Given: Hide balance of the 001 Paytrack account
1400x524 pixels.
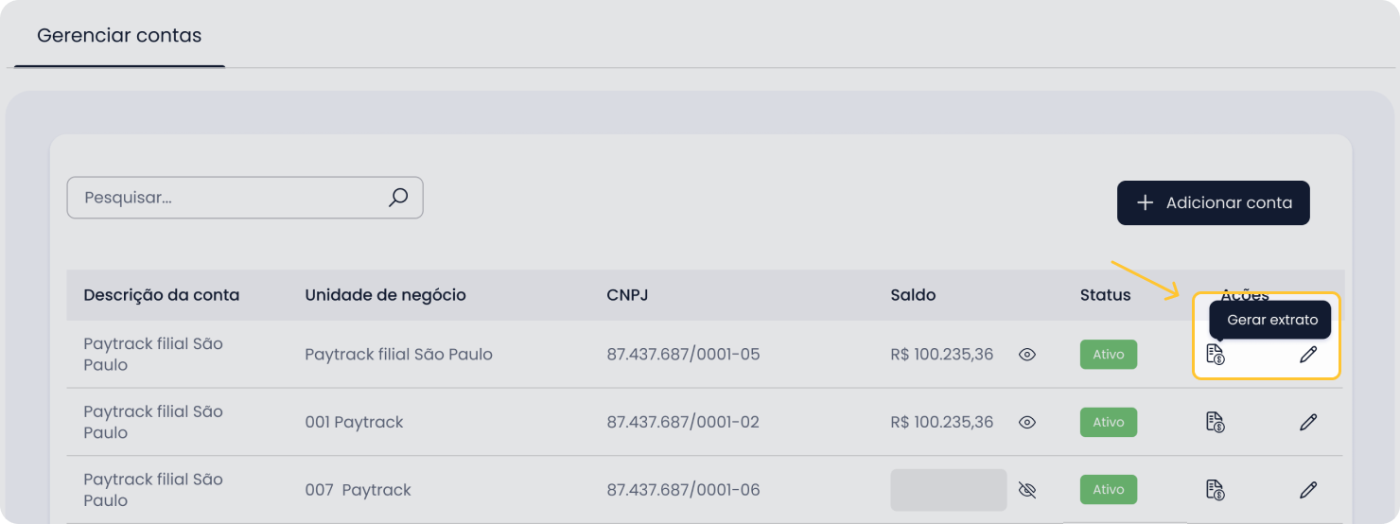Looking at the screenshot, I should 1027,422.
